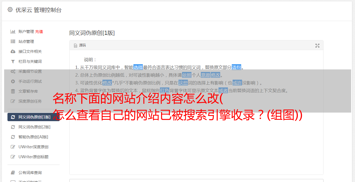Click the highlighted word 选择 in the text

[x=138, y=67]
